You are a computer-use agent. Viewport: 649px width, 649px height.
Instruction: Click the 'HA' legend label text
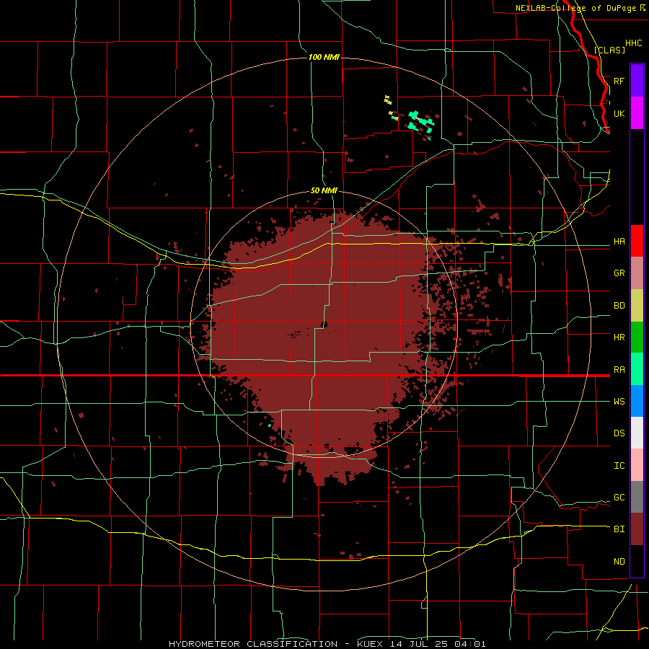coord(619,242)
